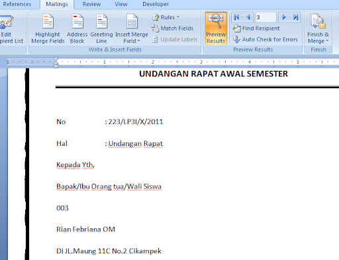
Task: Switch to the References tab
Action: tap(17, 4)
